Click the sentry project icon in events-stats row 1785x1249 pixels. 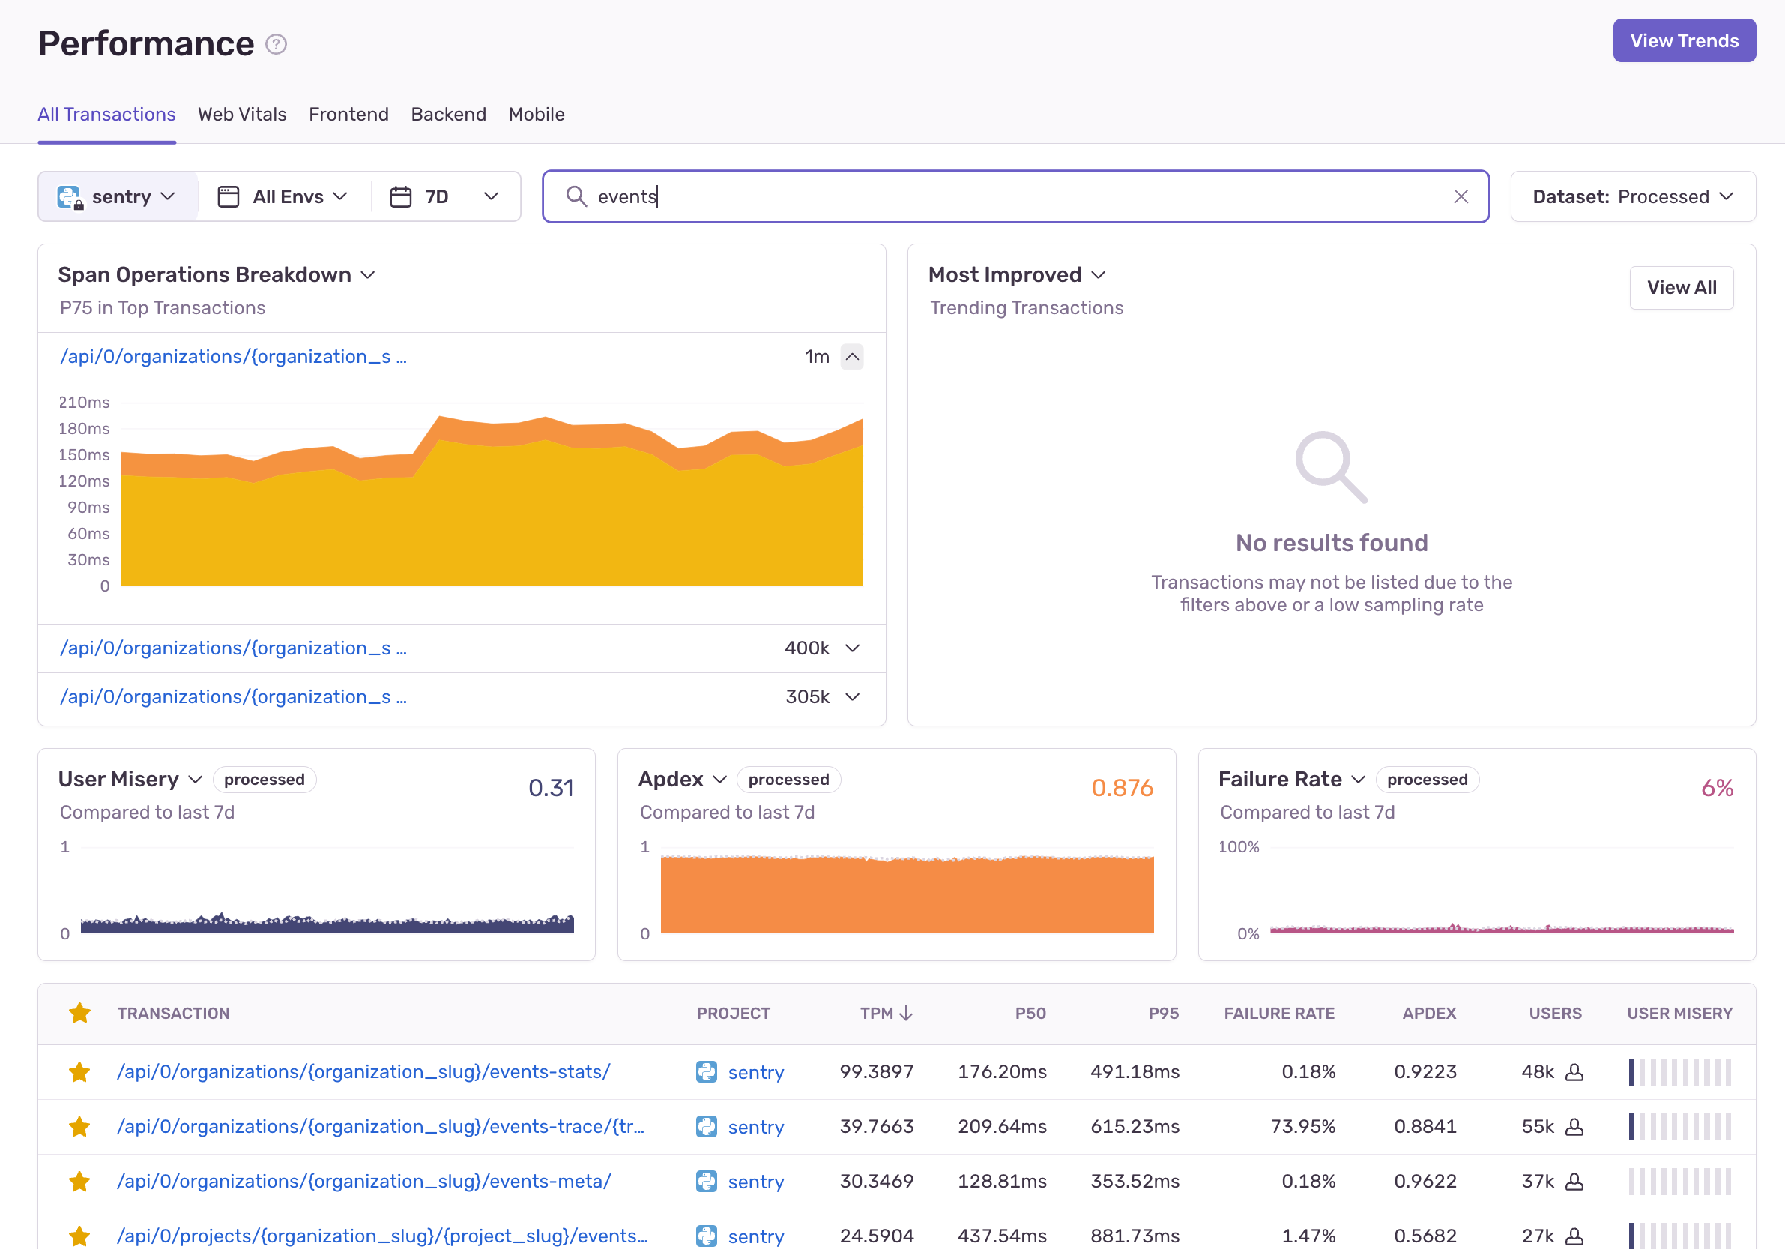(x=706, y=1071)
